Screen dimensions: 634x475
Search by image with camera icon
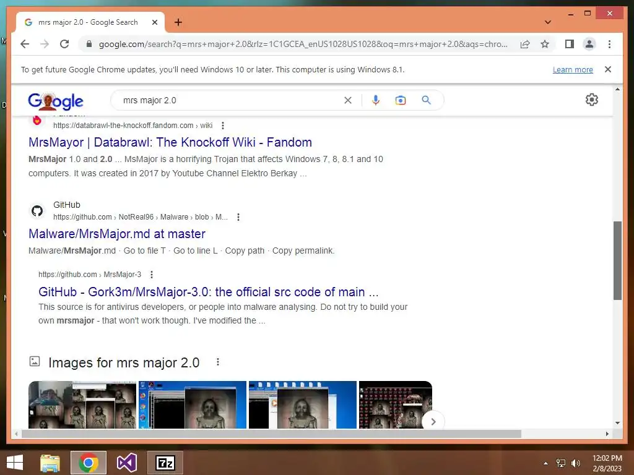tap(401, 100)
